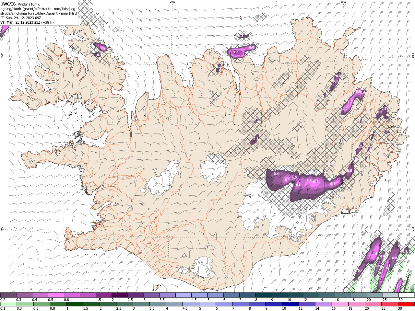The image size is (415, 311).
Task: Click the "VT: Mán. 25.12.2023 23Z" valid time
Action: click(20, 22)
